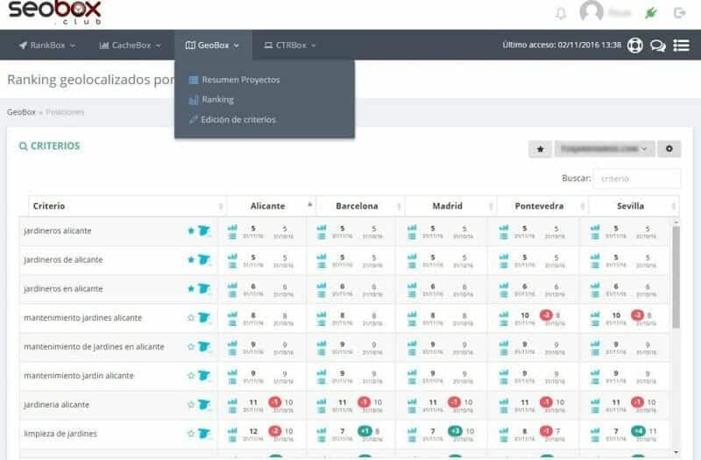Open list icon in Madrid for jardineros de alicante

[412, 265]
